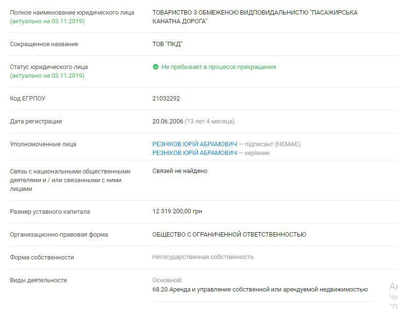This screenshot has width=398, height=309.
Task: Click the registration date 20.06.2006
Action: [168, 121]
